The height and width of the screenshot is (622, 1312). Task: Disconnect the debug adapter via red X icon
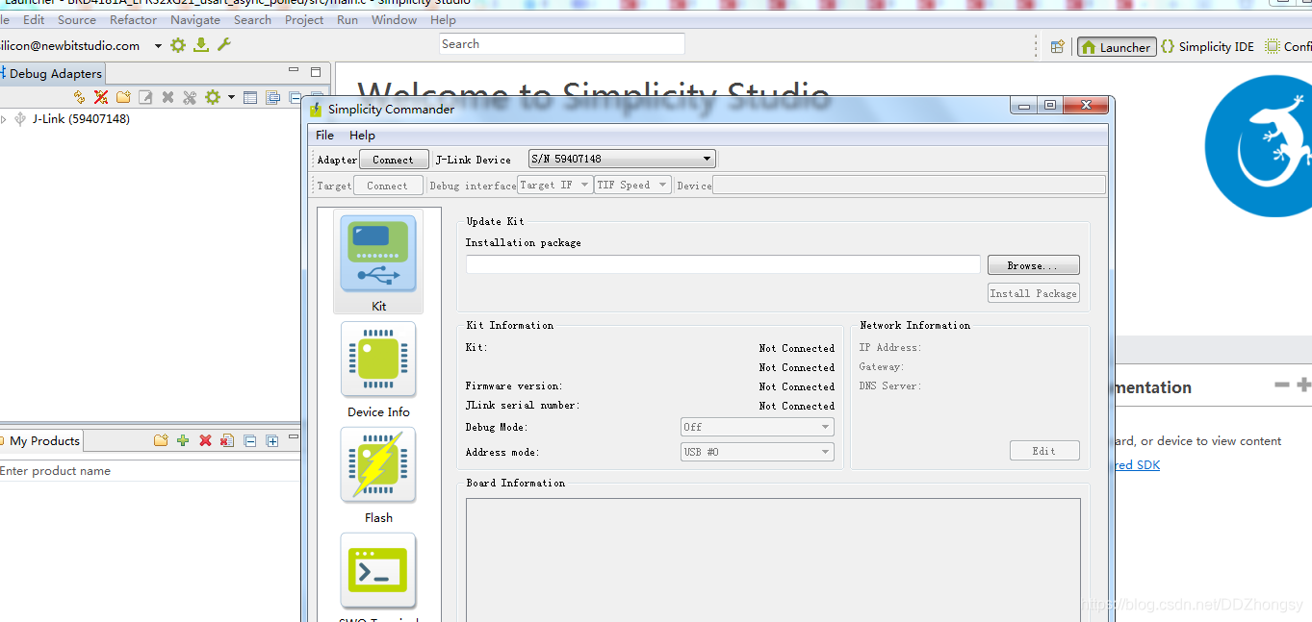pyautogui.click(x=99, y=96)
